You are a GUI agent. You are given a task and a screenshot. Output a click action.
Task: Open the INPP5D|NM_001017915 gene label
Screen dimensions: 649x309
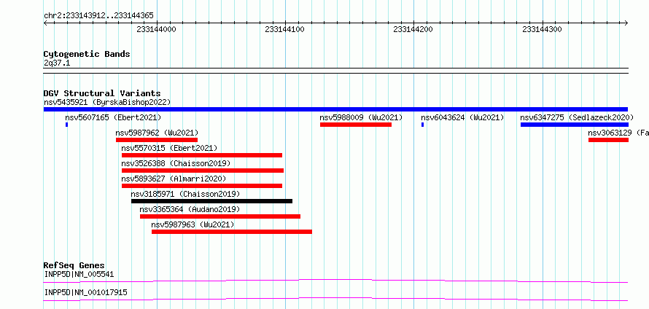click(85, 293)
